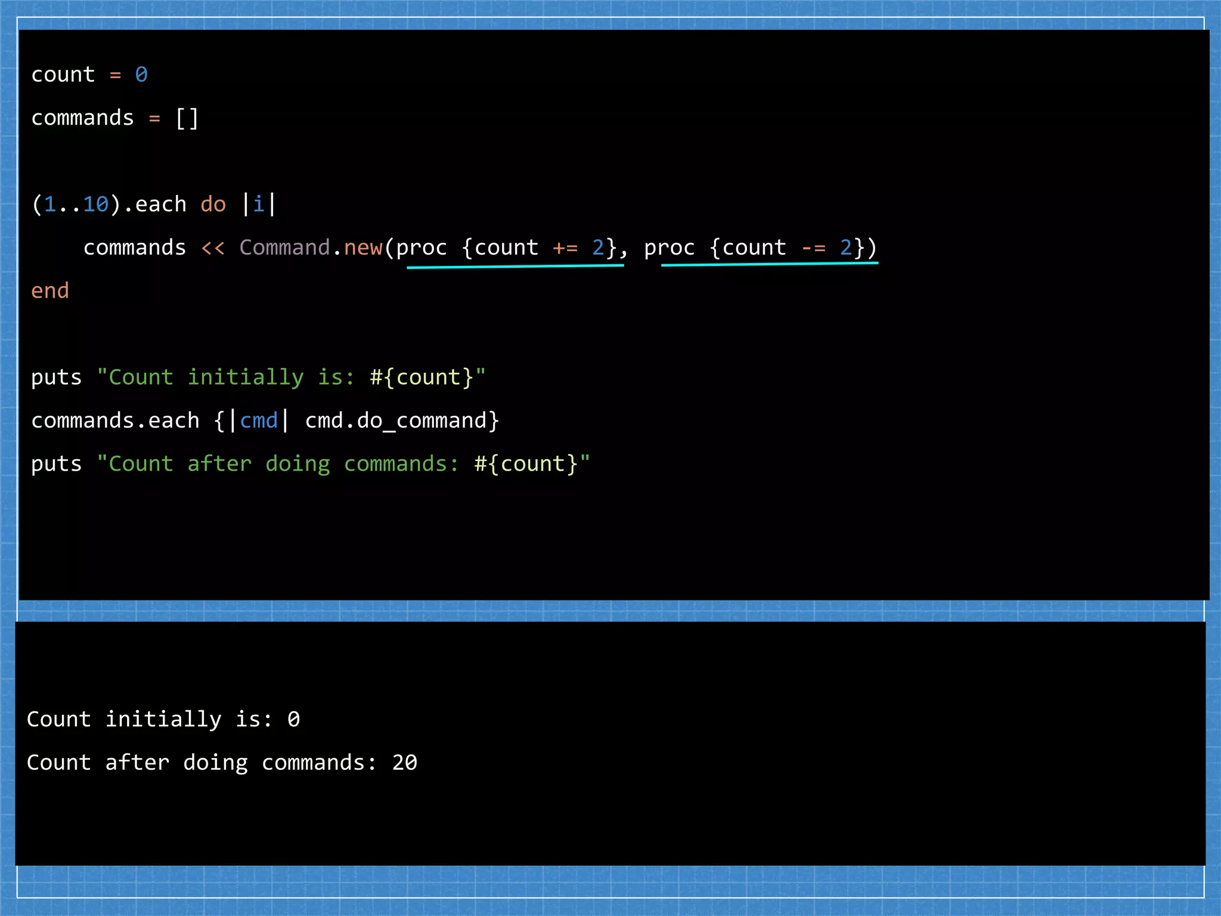Screen dimensions: 1221x916
Task: Click the orange "end" keyword
Action: (x=50, y=291)
